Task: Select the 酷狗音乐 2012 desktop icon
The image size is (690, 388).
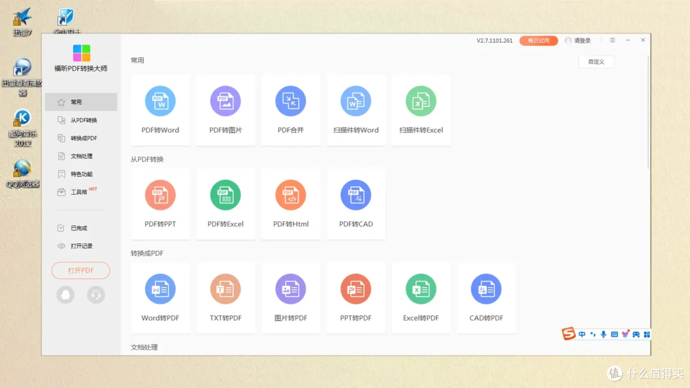Action: click(x=22, y=128)
